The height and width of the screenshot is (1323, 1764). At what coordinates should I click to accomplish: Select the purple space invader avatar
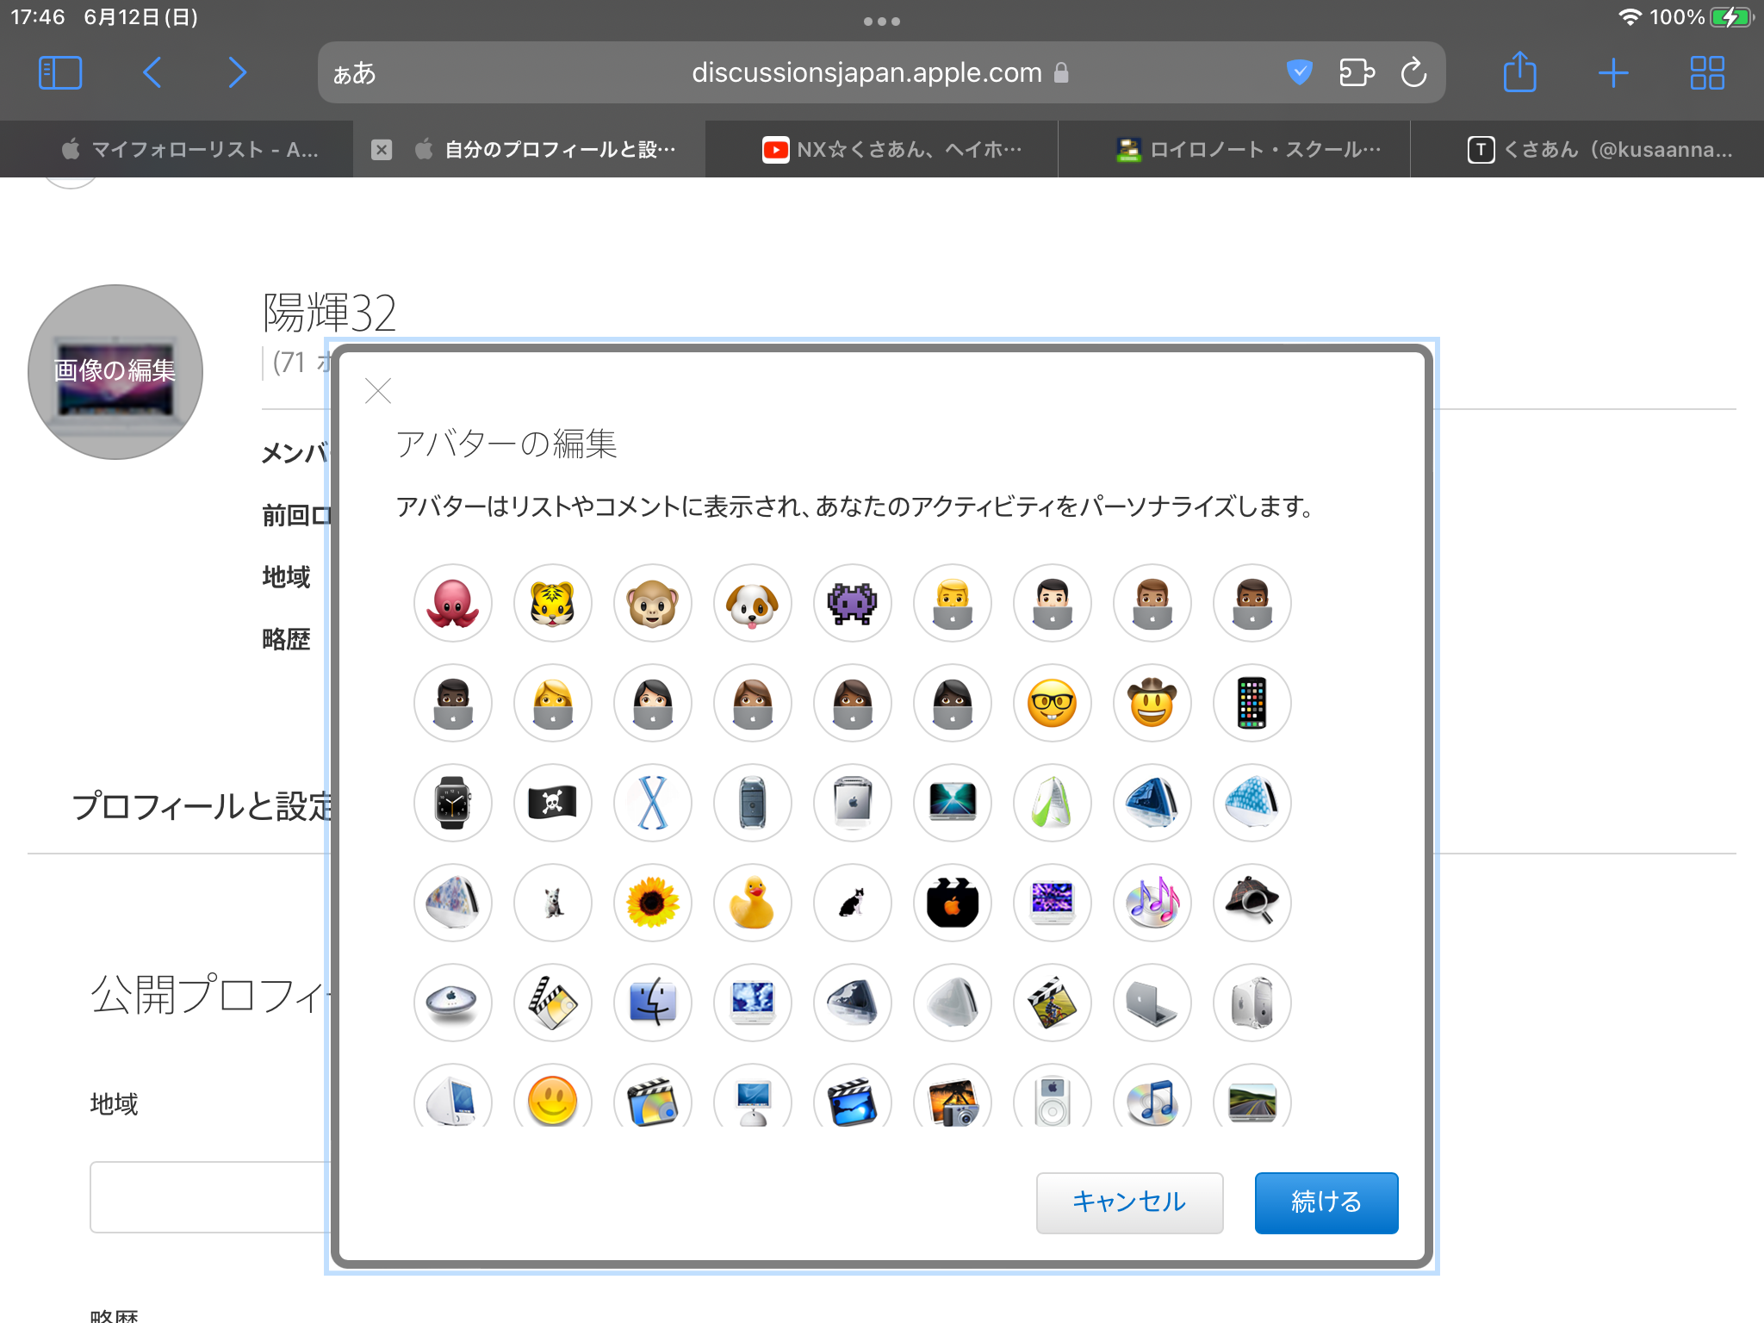[x=852, y=603]
